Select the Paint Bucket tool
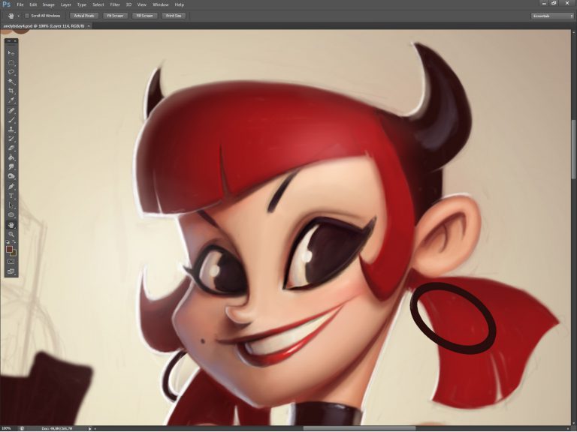The width and height of the screenshot is (577, 432). tap(11, 158)
